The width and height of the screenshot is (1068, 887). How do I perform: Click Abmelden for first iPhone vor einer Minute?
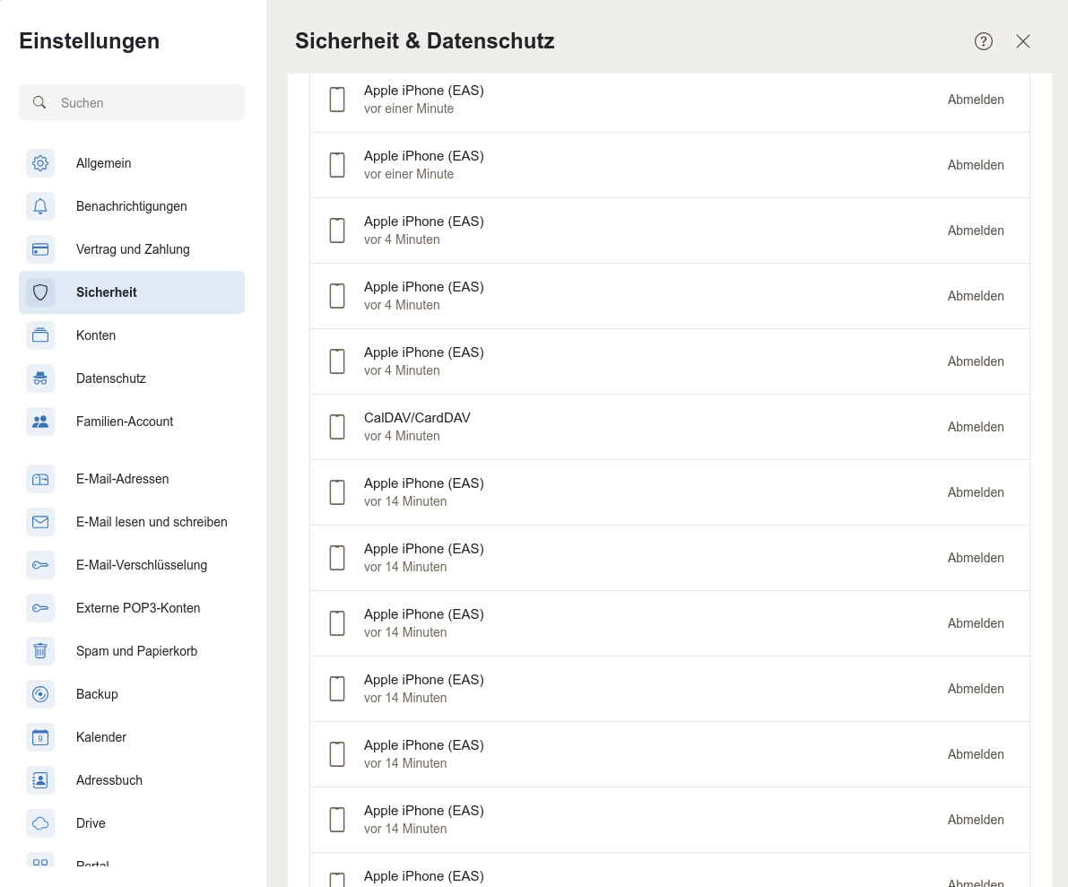coord(976,100)
